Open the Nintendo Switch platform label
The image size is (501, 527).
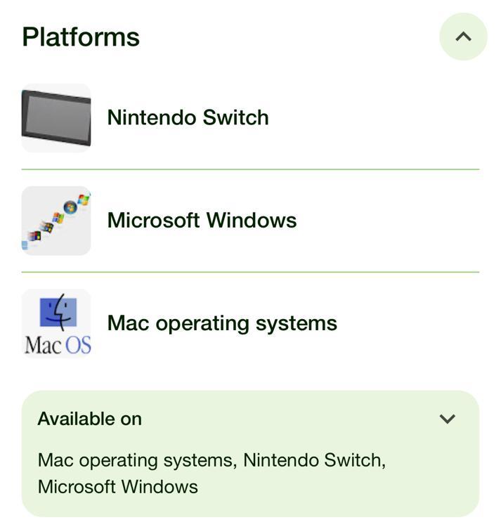tap(188, 117)
